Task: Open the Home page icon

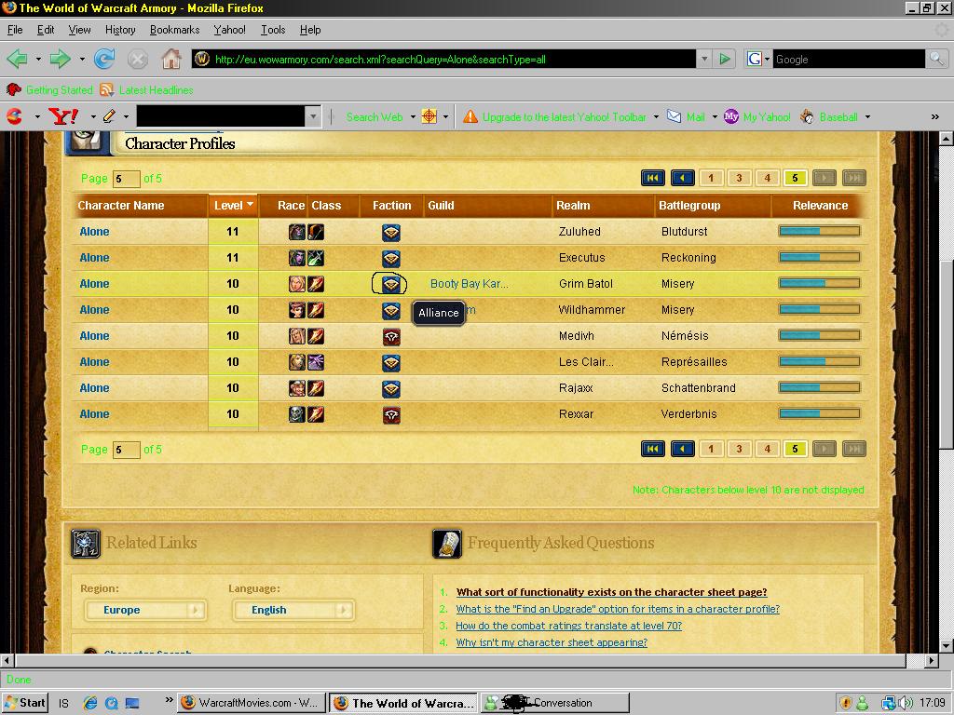Action: [x=171, y=59]
